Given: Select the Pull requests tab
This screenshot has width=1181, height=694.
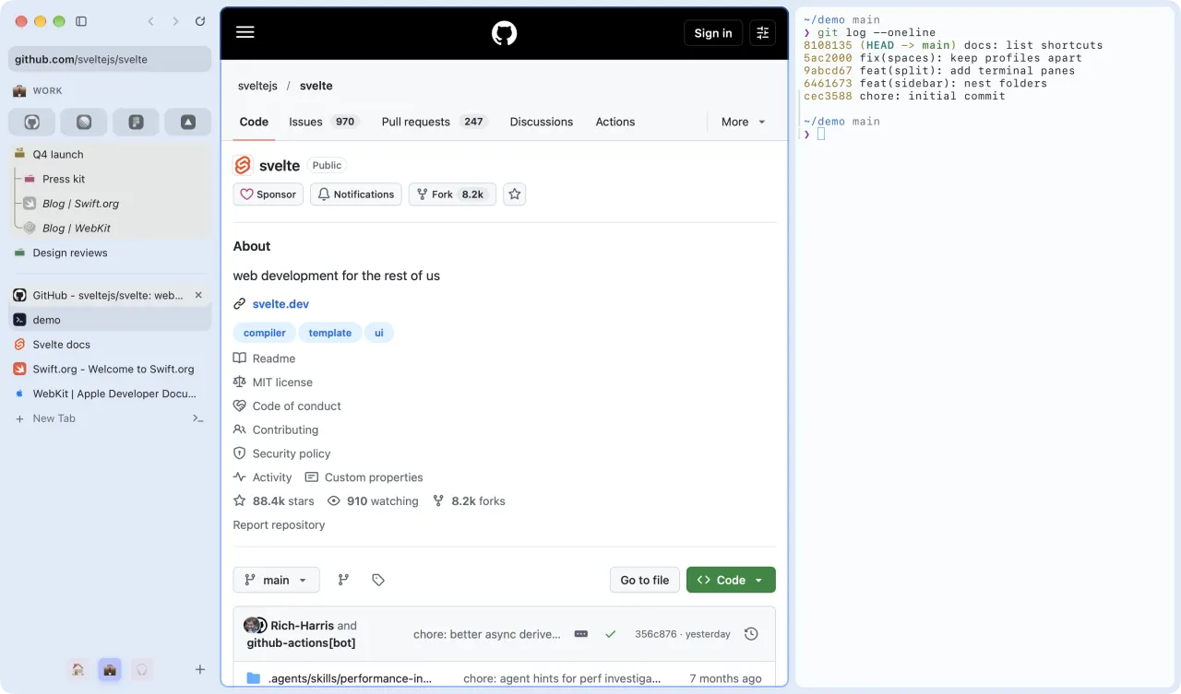Looking at the screenshot, I should coord(435,122).
